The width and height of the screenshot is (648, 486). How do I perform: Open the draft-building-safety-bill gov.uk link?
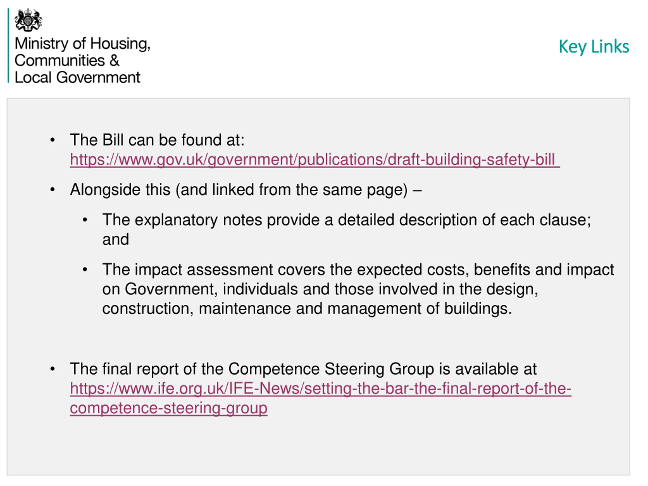pyautogui.click(x=315, y=160)
